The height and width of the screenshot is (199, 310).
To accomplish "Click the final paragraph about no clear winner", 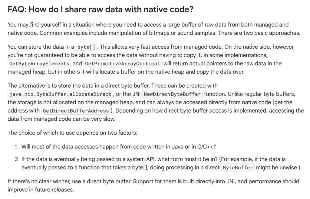I will click(153, 185).
